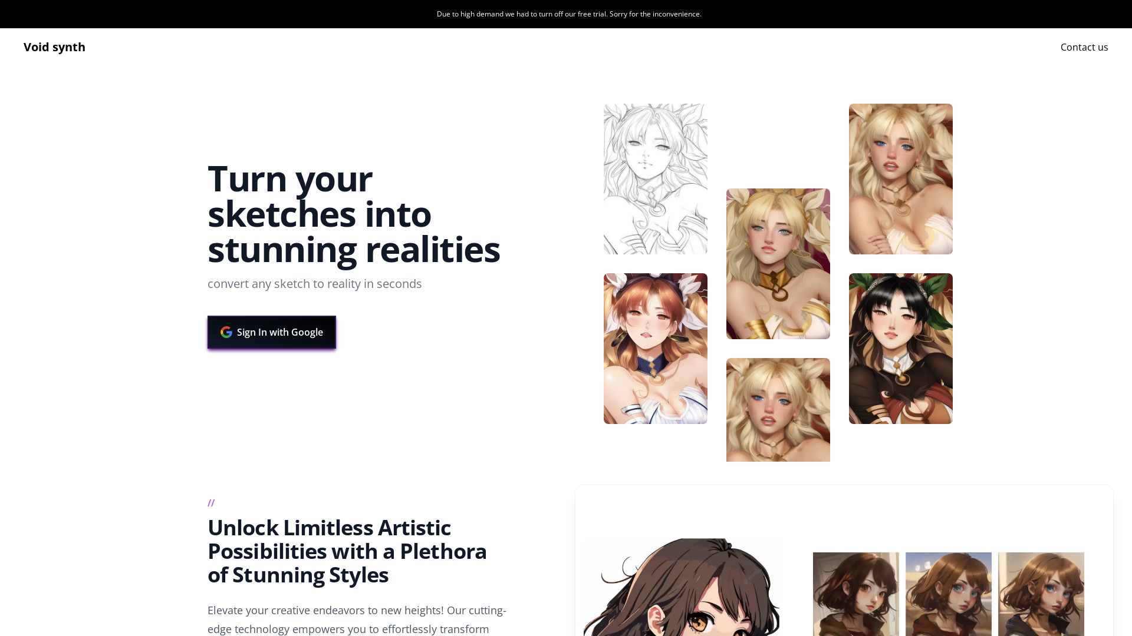Click the 'convert any sketch to reality' subtitle

tap(314, 284)
